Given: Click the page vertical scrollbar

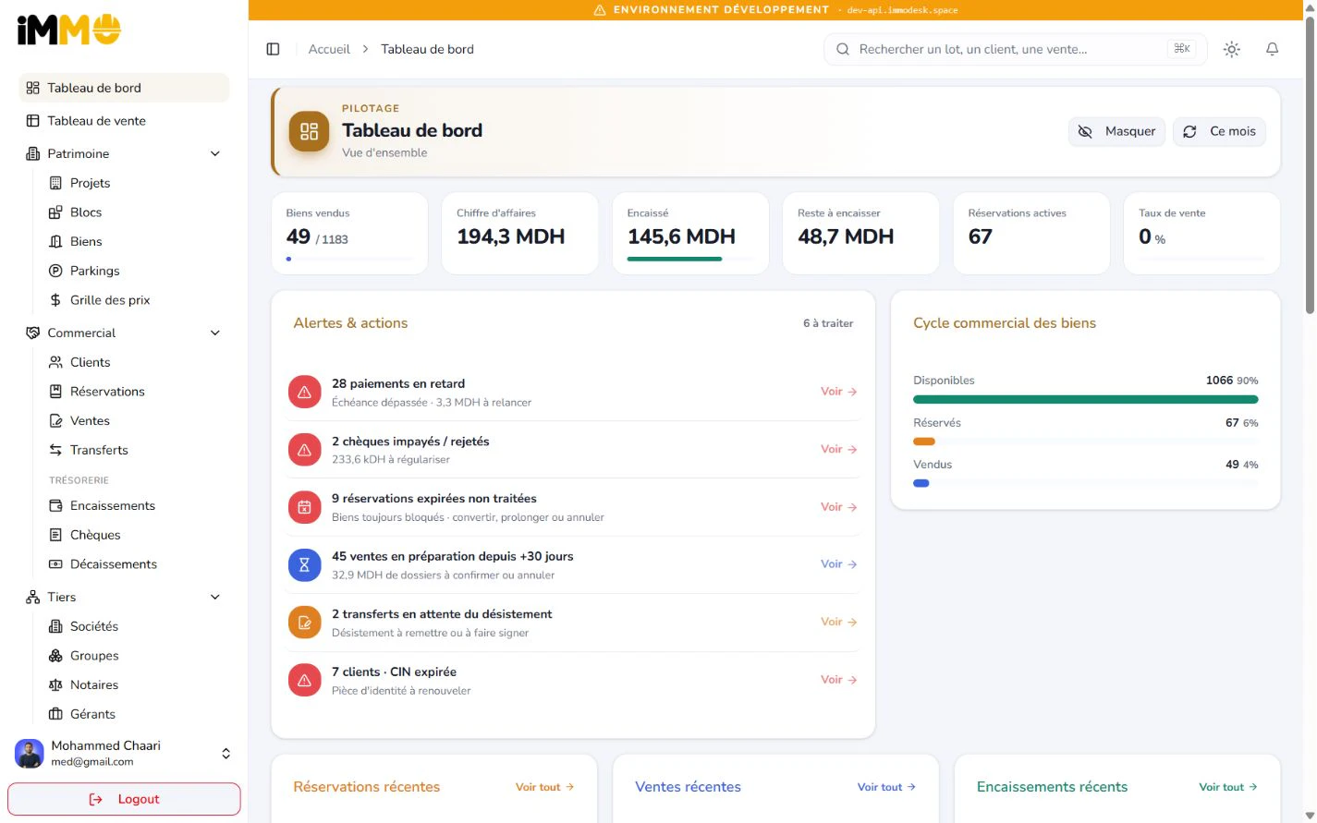Looking at the screenshot, I should coord(1310,166).
